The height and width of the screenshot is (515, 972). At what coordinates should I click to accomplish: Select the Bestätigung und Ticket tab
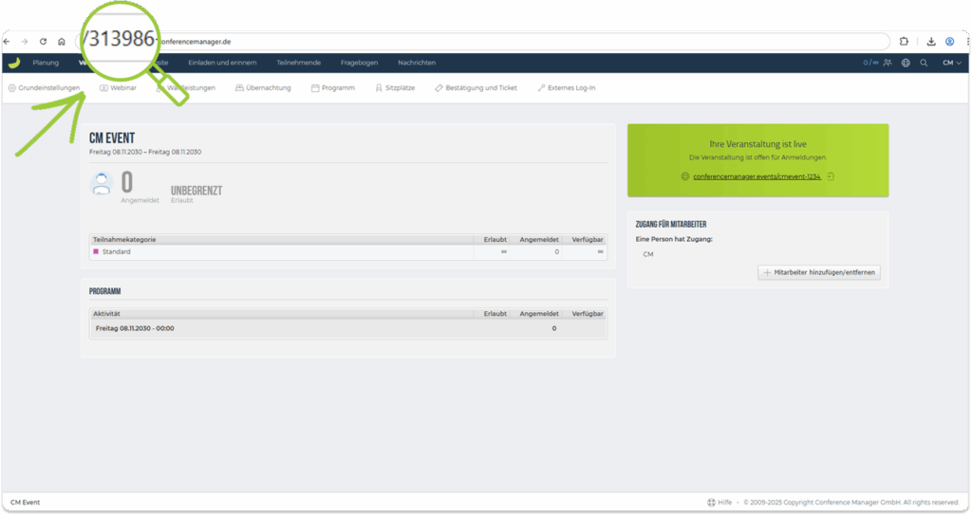point(476,88)
